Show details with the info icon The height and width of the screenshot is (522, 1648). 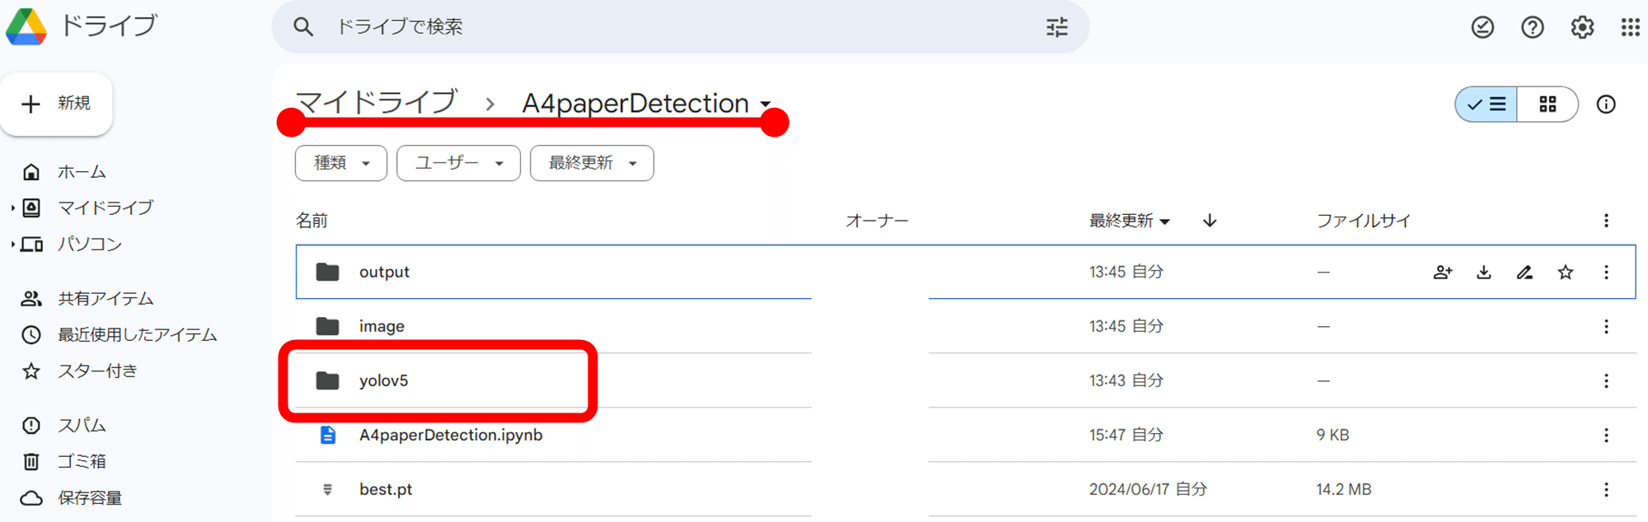tap(1606, 105)
